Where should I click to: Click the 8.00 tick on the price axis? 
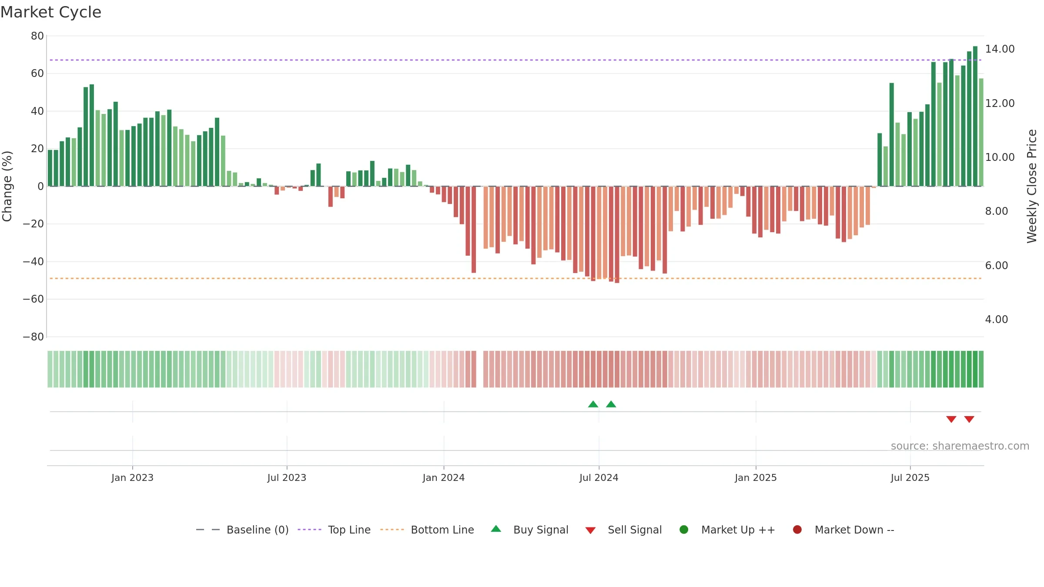click(996, 211)
